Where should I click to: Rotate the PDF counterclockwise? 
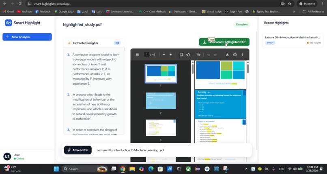188,55
